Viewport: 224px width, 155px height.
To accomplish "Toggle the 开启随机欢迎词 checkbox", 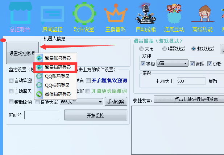I will click(x=88, y=80).
